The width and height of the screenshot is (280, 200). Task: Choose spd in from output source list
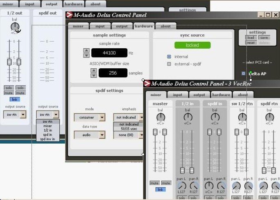[x=47, y=135]
